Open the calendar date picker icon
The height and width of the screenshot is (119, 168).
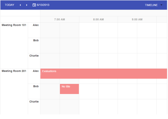[34, 5]
